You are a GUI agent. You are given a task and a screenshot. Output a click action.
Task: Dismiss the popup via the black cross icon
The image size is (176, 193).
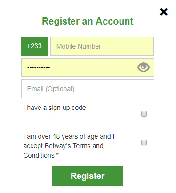point(164,12)
